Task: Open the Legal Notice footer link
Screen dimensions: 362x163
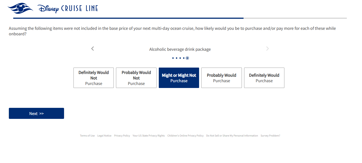Action: click(x=104, y=136)
